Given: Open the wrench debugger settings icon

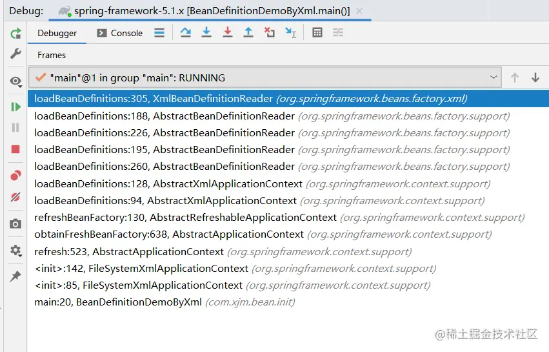Looking at the screenshot, I should click(15, 54).
